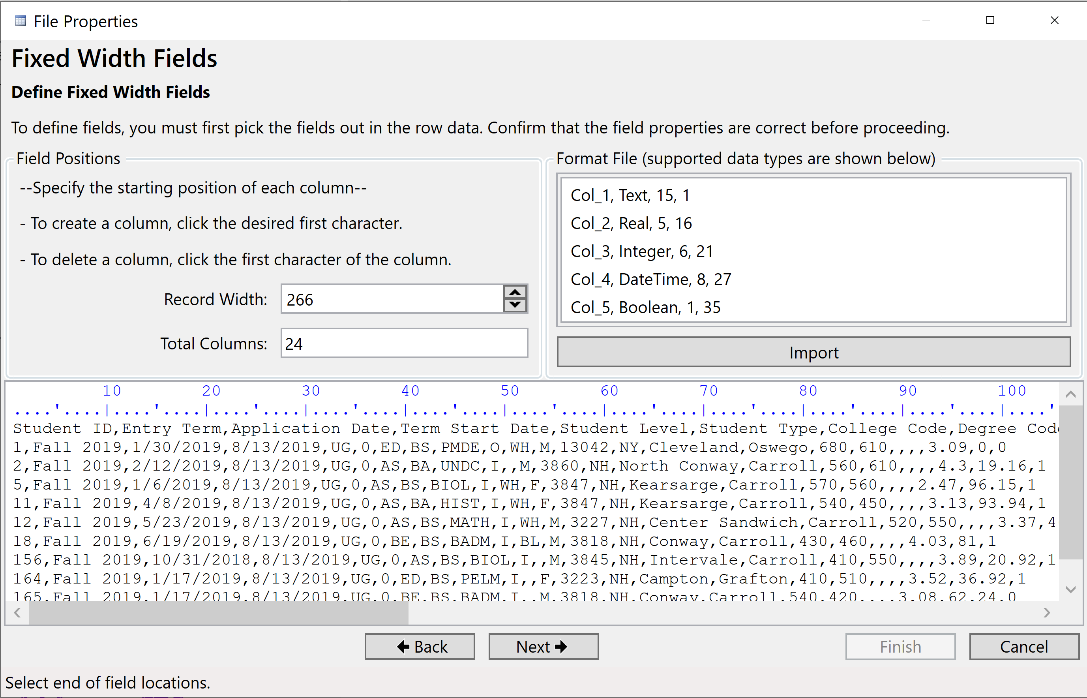Click the ruler mark labeled 20
Screen dimensions: 1087x698
(x=211, y=391)
